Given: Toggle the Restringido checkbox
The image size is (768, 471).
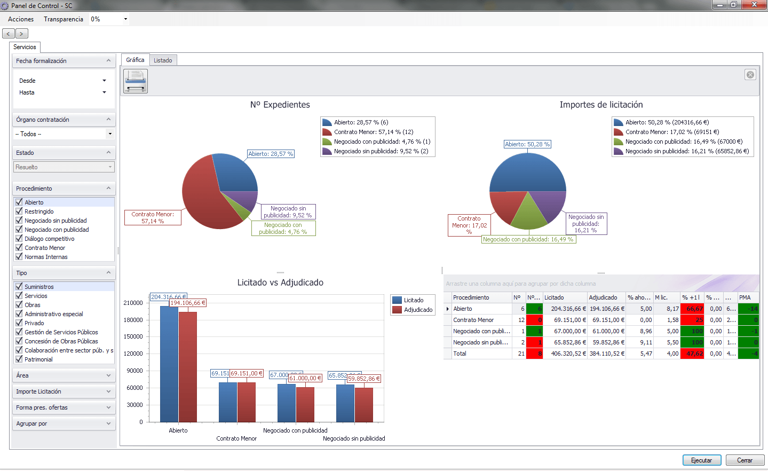Looking at the screenshot, I should coord(19,211).
